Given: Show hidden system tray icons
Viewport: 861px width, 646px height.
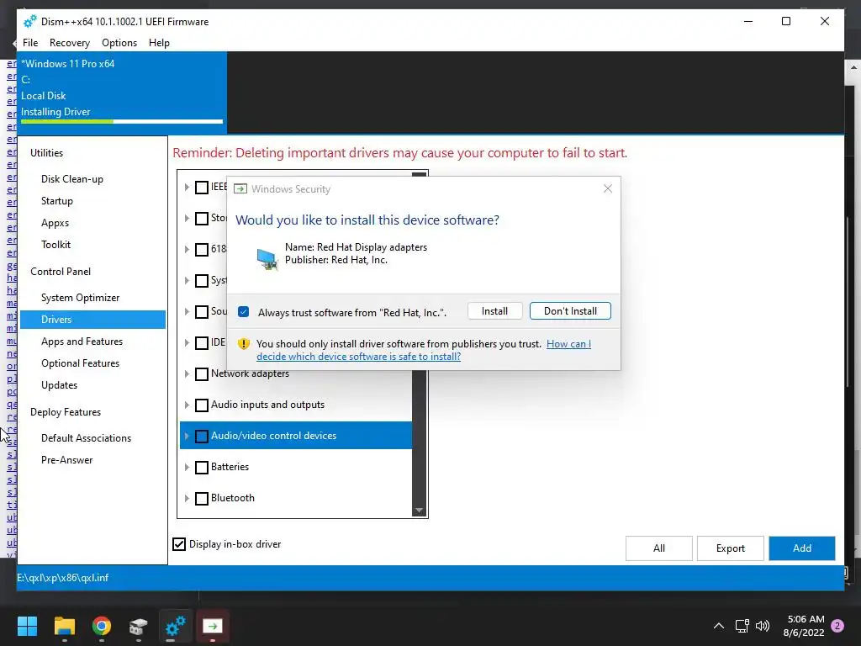Looking at the screenshot, I should 718,626.
